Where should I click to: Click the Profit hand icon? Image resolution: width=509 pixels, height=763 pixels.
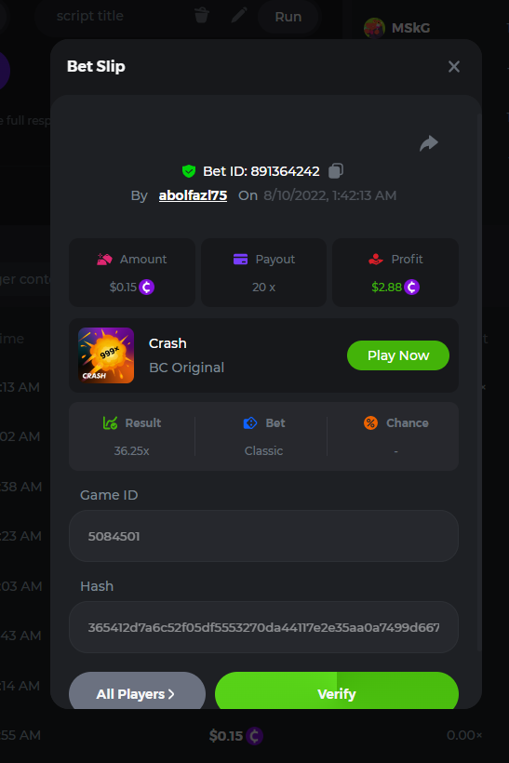[376, 260]
